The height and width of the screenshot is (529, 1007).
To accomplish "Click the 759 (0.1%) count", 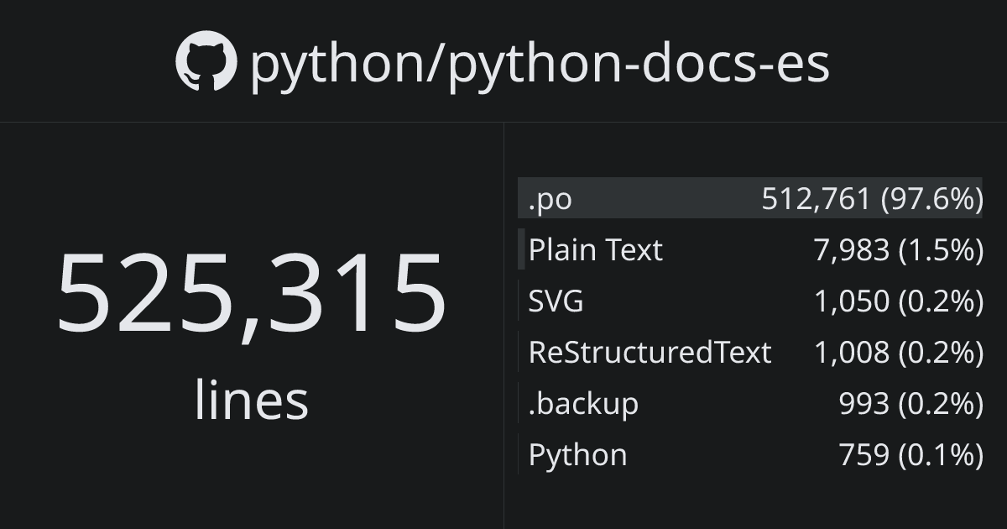I will click(x=910, y=455).
